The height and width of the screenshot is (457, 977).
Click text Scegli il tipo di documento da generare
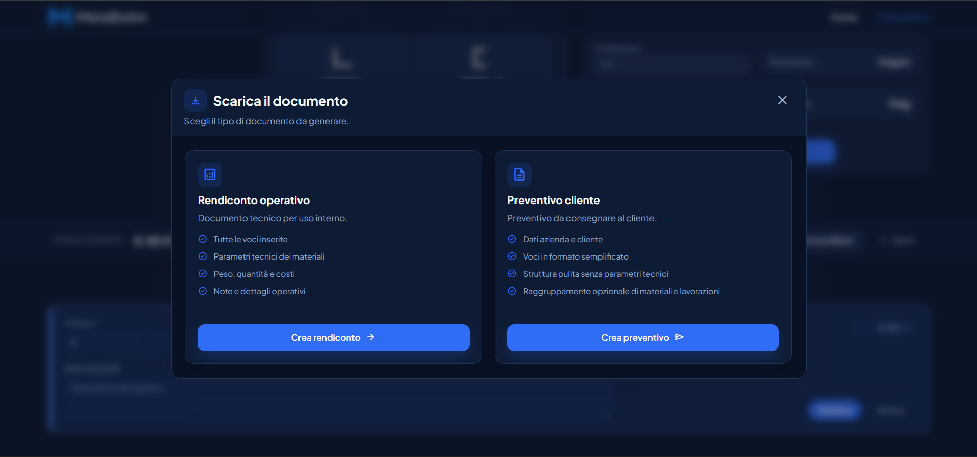pos(266,121)
